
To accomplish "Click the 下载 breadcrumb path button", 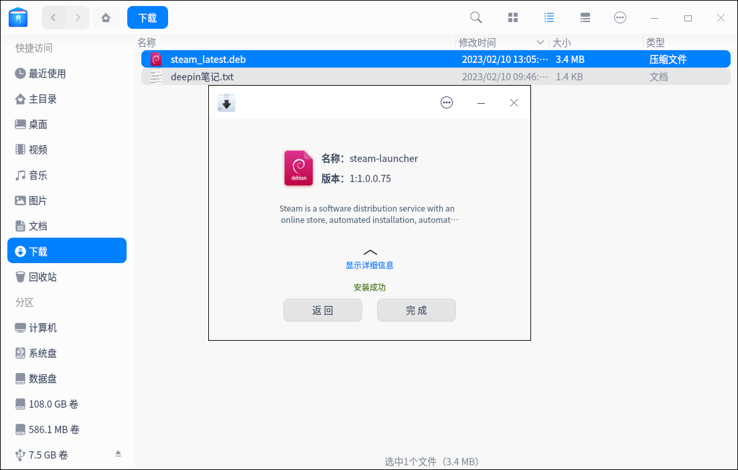I will [x=147, y=18].
